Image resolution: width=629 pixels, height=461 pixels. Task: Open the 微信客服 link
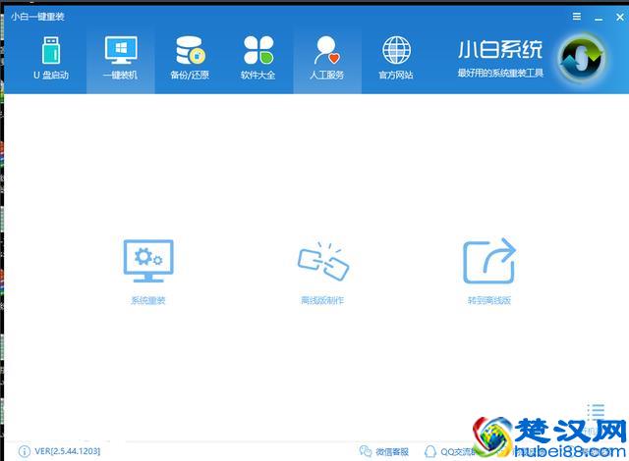tap(392, 452)
